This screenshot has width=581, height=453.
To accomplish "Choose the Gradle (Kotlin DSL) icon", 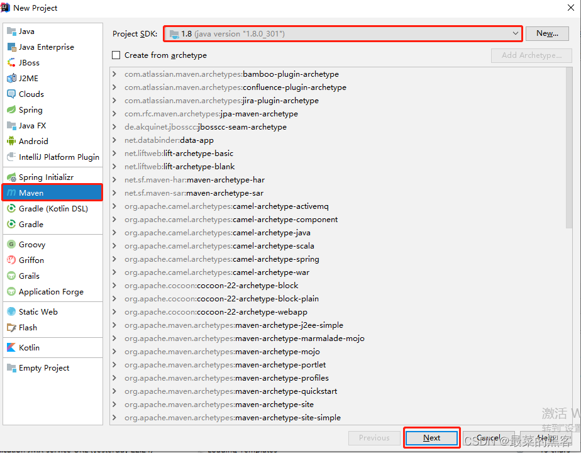I will [x=11, y=208].
